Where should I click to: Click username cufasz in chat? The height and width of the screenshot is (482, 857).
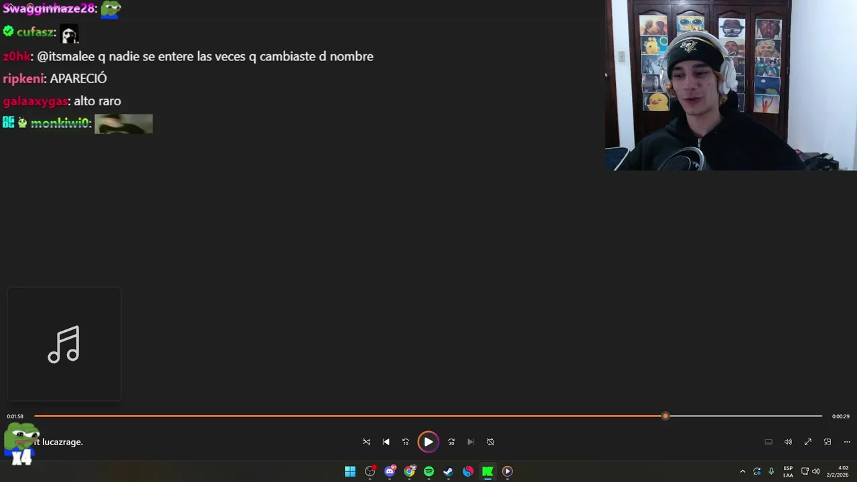[35, 32]
